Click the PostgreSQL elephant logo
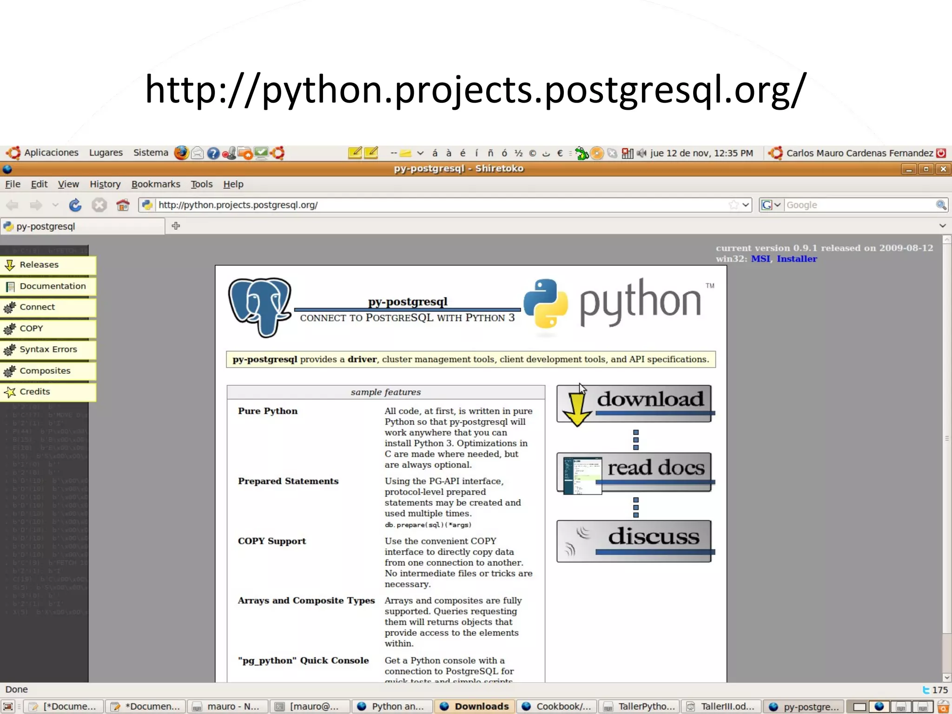Image resolution: width=952 pixels, height=714 pixels. click(x=260, y=307)
